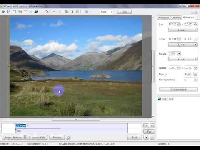Click the Close button in toolbar
The width and height of the screenshot is (200, 150).
124,12
